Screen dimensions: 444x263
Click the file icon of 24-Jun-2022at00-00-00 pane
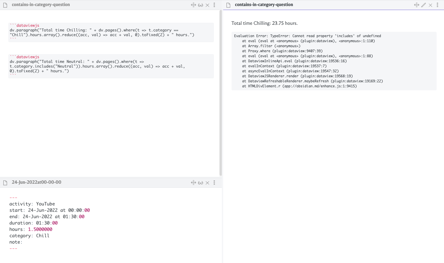5,183
